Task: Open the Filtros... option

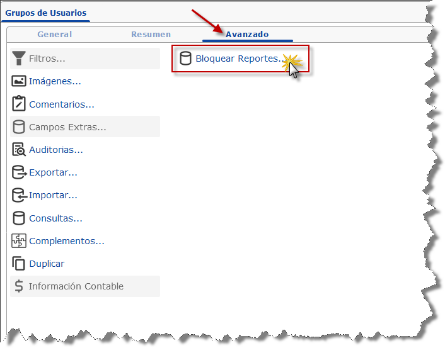Action: coord(47,59)
